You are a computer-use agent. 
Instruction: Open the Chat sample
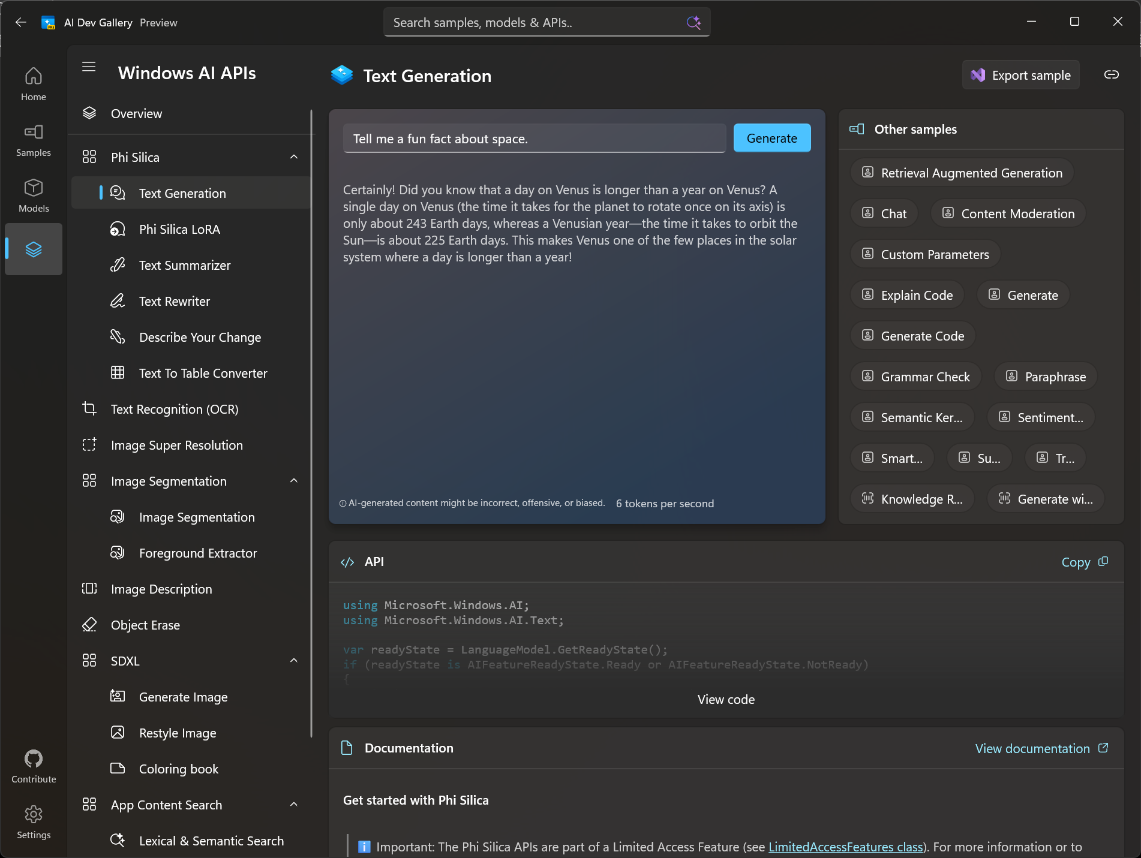(884, 213)
